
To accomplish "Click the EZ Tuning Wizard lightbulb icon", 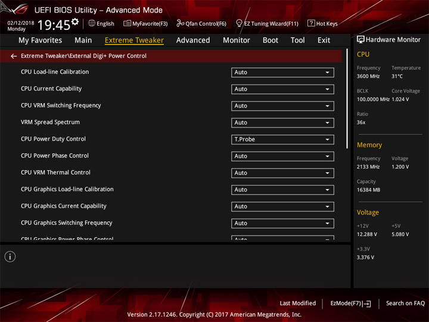I will click(x=239, y=23).
